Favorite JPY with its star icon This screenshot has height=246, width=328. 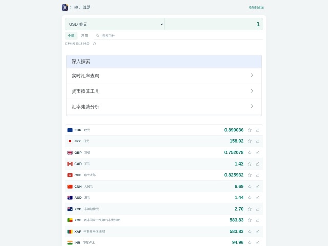click(250, 141)
